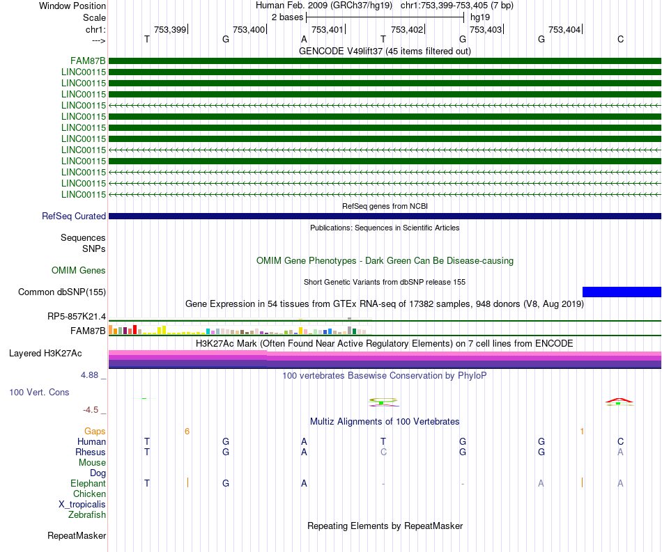Click the Zebrafish alignment row label
The height and width of the screenshot is (552, 662).
87,515
